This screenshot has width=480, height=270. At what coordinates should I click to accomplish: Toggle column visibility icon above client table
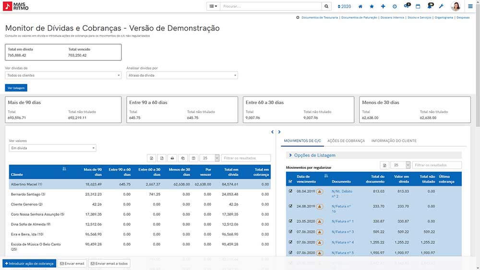coord(193,158)
